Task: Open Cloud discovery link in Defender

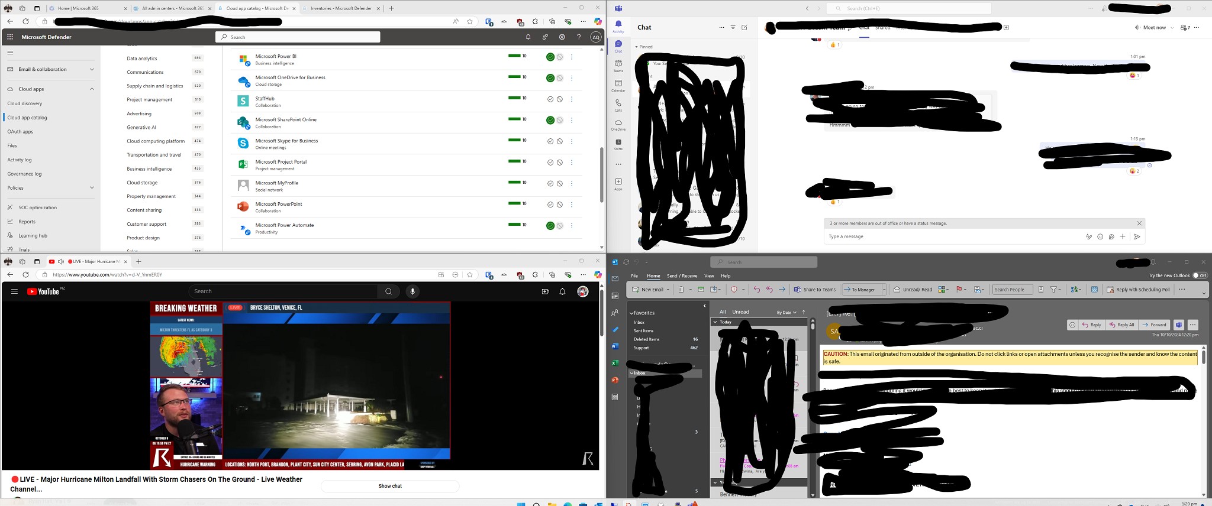Action: point(25,103)
